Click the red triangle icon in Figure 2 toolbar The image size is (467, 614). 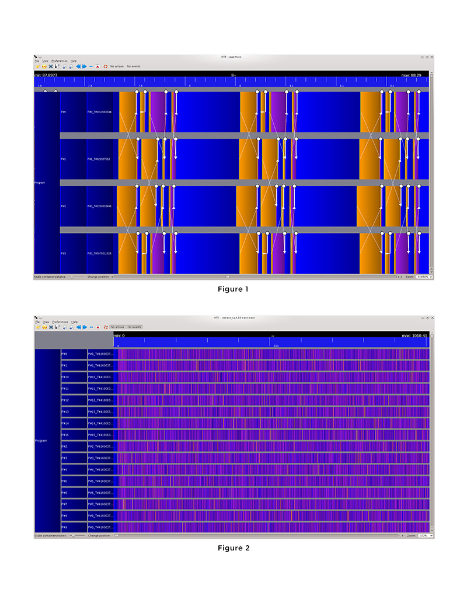coord(97,327)
